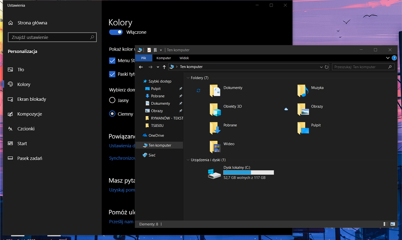
Task: Go up one level with up arrow
Action: [164, 67]
